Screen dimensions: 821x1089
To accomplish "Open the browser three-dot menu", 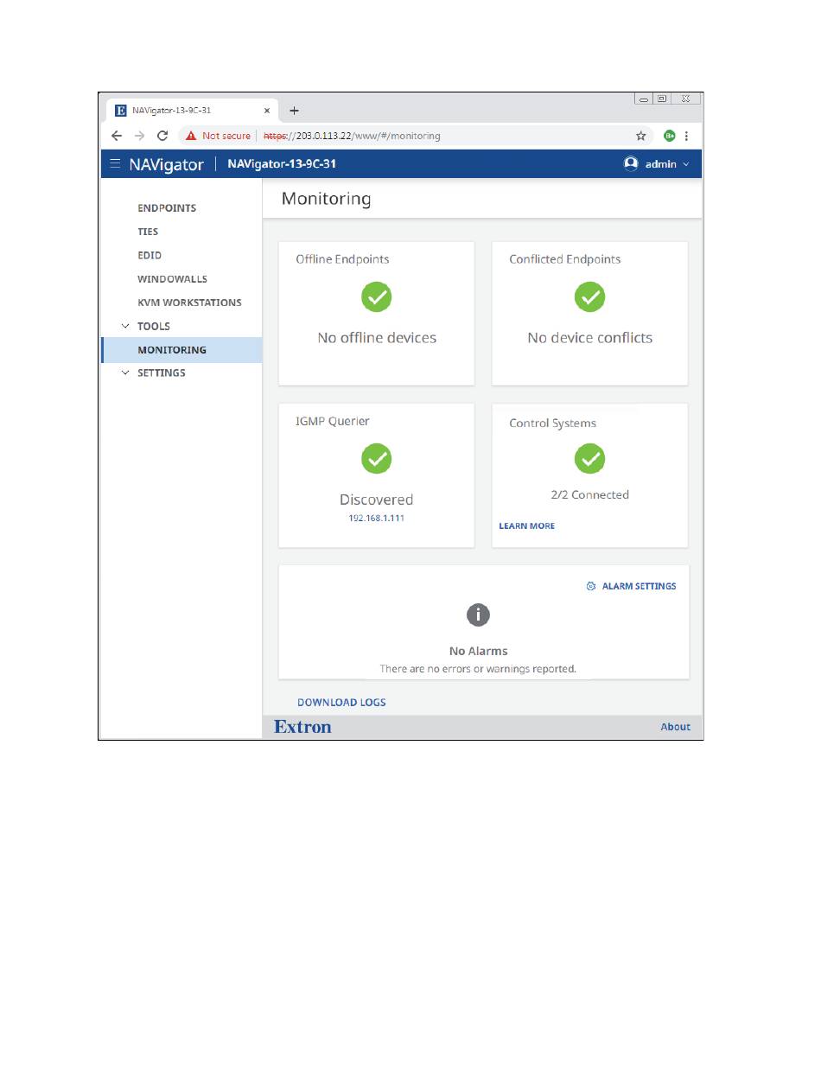I will pos(686,136).
